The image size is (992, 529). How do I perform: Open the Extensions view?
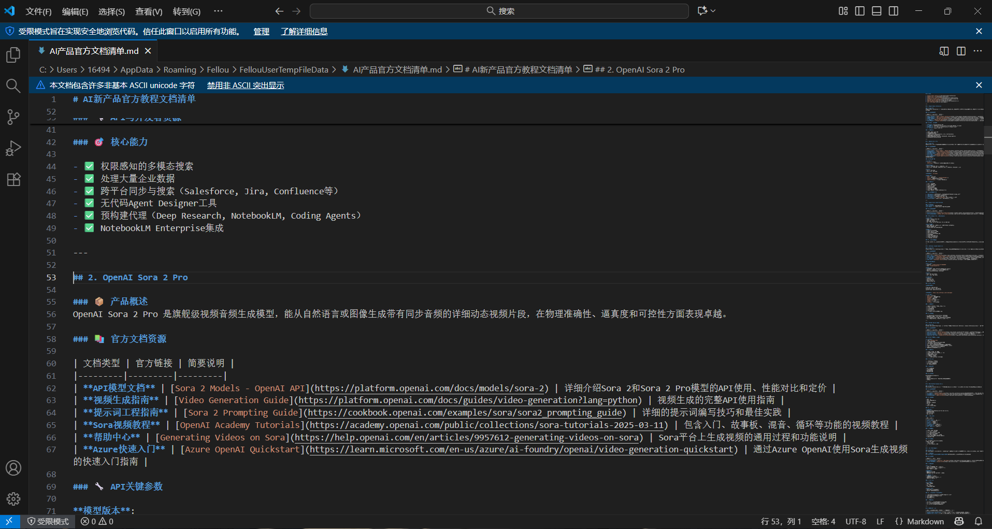coord(13,180)
